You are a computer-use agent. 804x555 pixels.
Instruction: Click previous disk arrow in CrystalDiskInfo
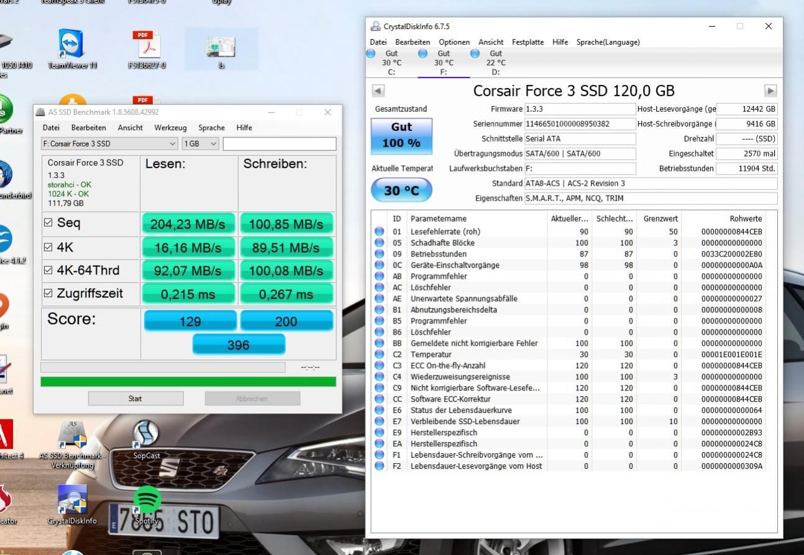point(378,91)
